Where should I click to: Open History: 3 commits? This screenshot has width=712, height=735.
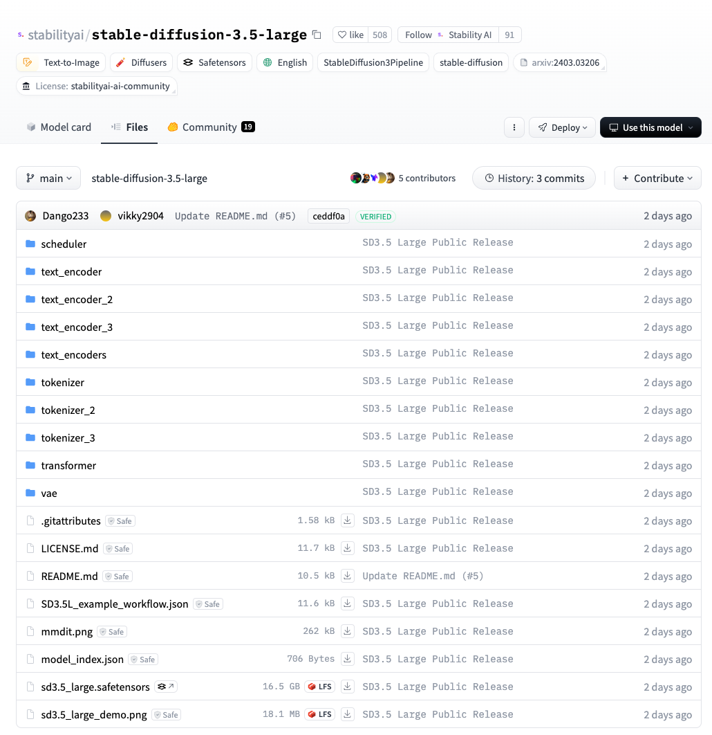click(x=534, y=178)
